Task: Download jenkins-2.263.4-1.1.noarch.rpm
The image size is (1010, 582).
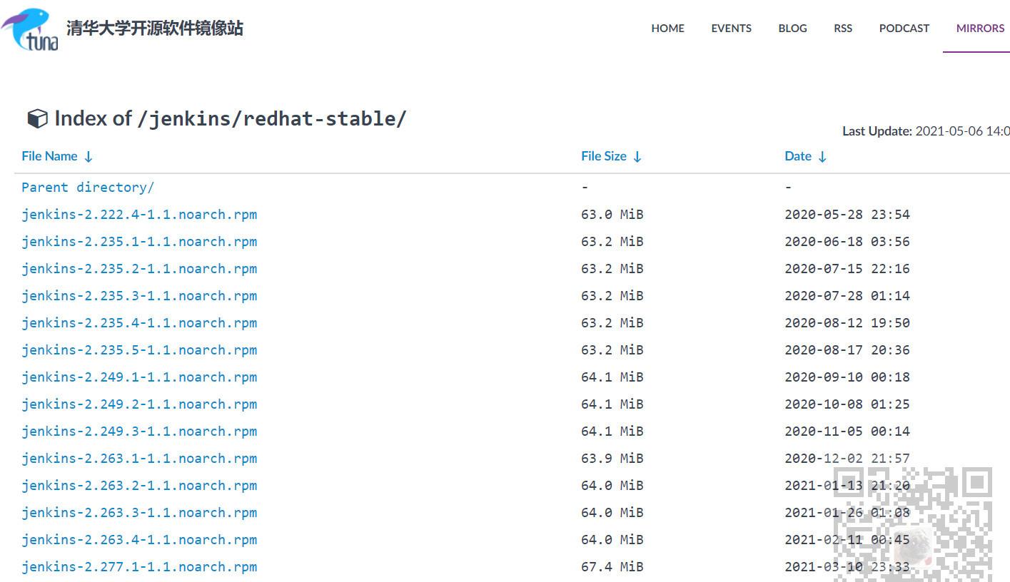Action: pyautogui.click(x=139, y=539)
